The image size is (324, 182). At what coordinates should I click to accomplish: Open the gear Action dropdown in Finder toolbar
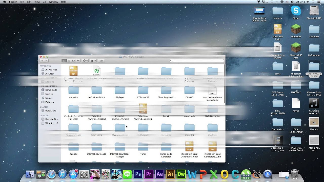(x=85, y=61)
